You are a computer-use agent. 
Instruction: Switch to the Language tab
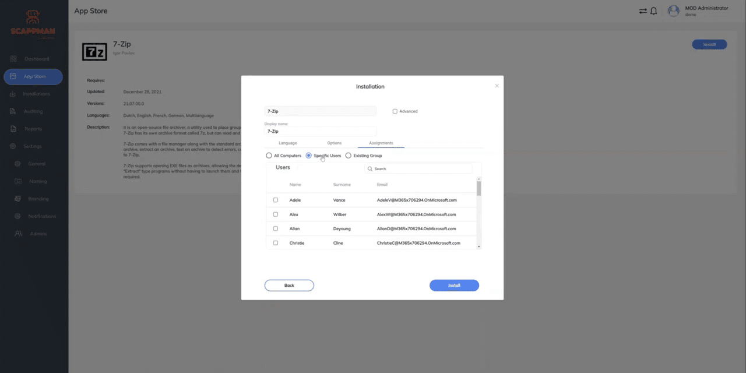coord(287,143)
